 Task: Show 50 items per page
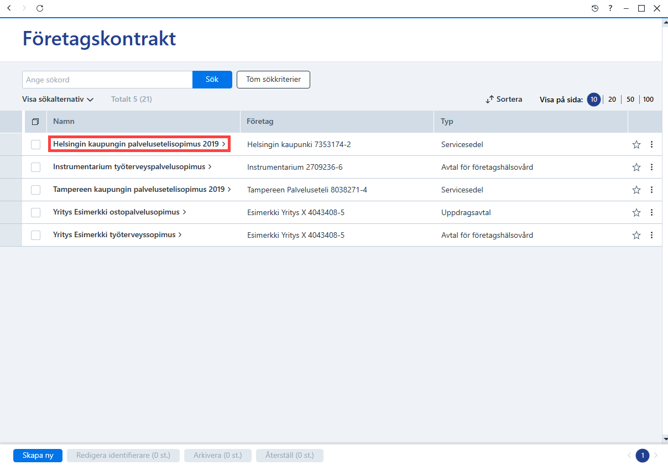(x=630, y=100)
